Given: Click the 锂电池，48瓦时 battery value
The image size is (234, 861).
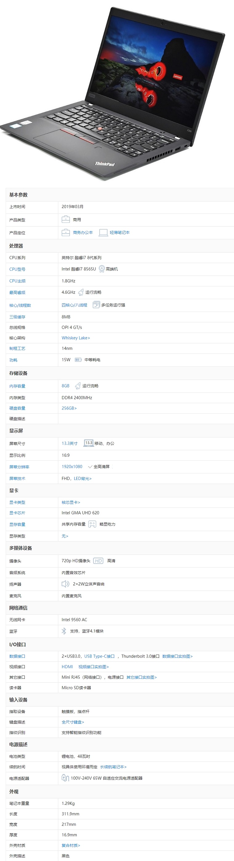Looking at the screenshot, I should [x=76, y=756].
